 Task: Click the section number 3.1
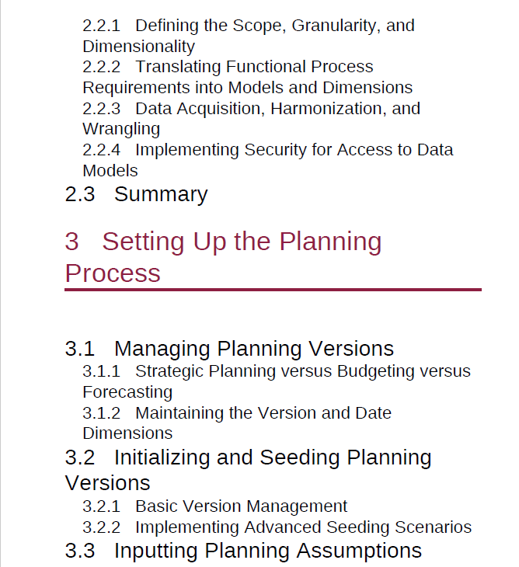[x=80, y=349]
